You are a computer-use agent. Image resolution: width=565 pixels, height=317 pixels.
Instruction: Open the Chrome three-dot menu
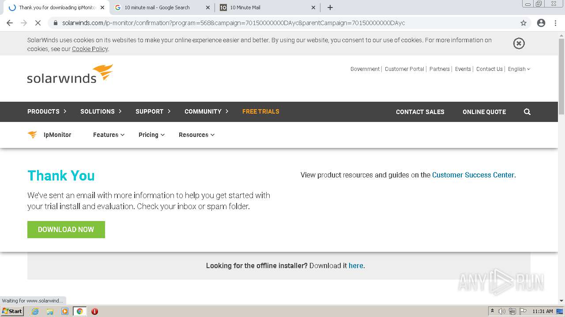point(556,23)
